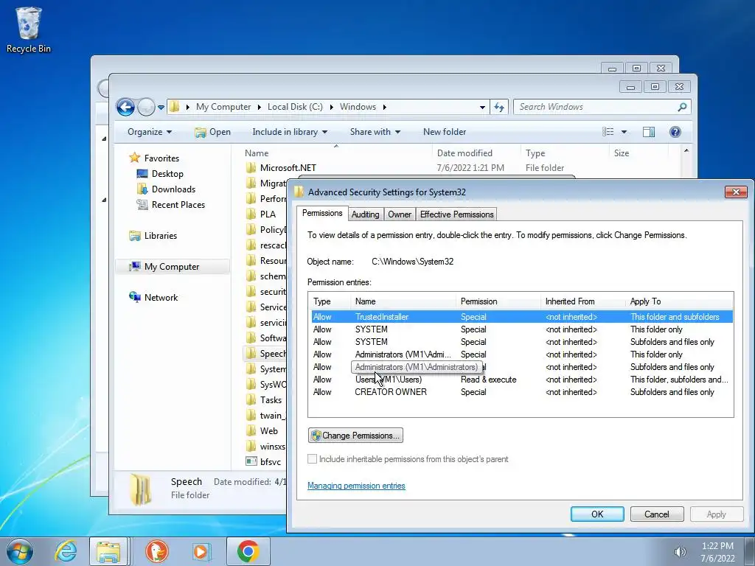
Task: Switch to the Effective Permissions tab
Action: tap(456, 214)
